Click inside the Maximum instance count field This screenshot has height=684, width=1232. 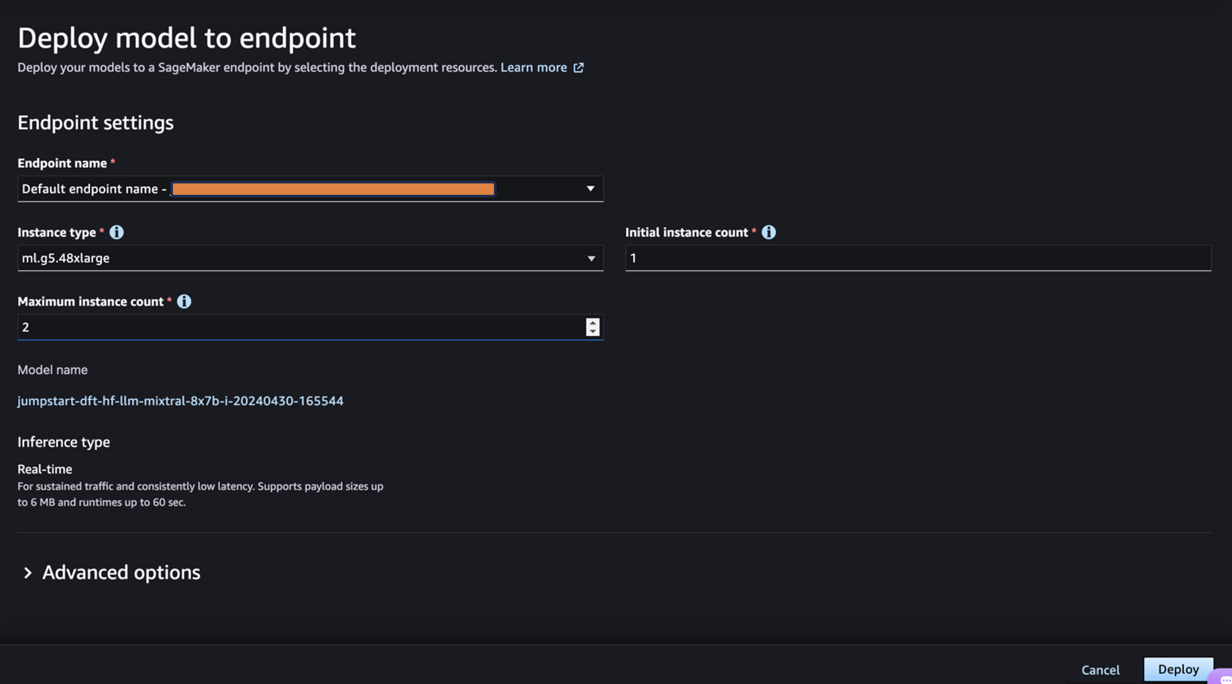[x=297, y=327]
